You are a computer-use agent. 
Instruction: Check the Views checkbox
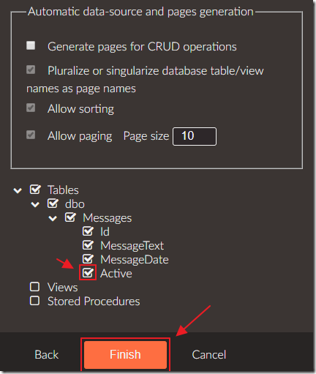(x=34, y=287)
